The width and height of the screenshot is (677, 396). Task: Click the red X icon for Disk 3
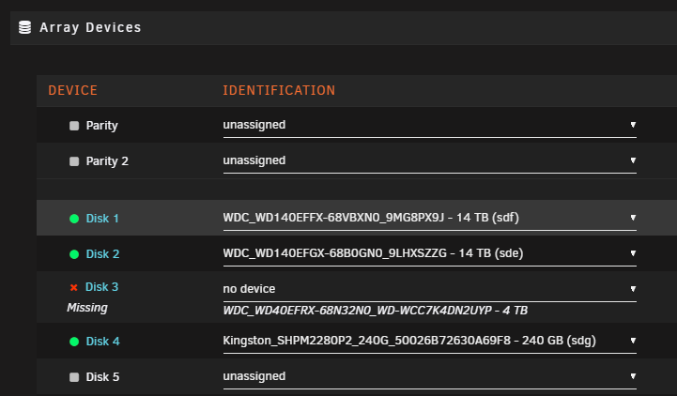tap(74, 287)
